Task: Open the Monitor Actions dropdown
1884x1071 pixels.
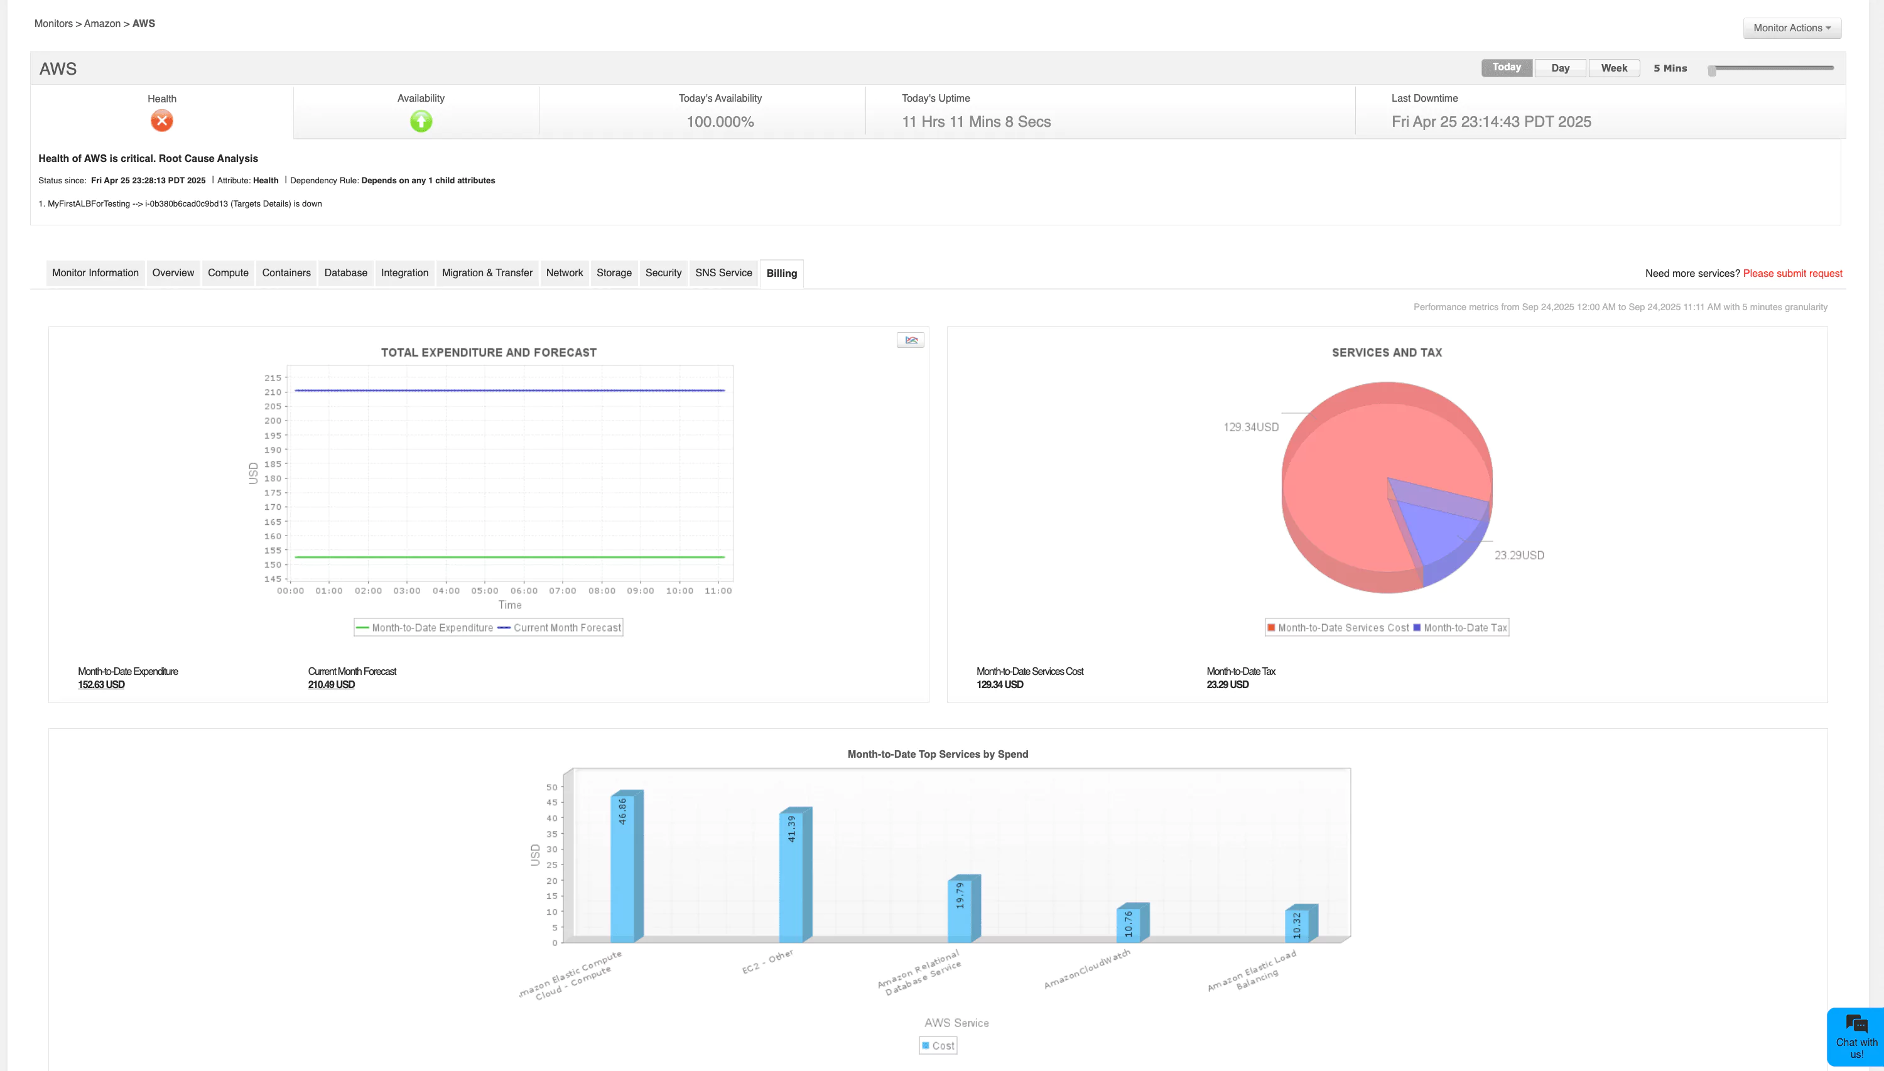Action: 1791,28
